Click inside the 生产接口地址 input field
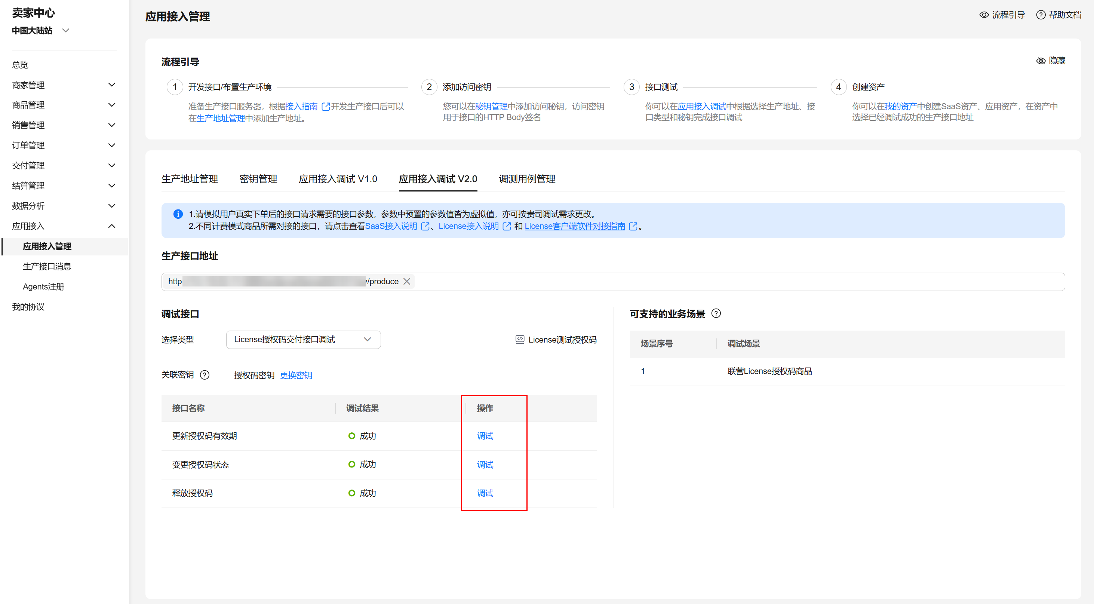The height and width of the screenshot is (604, 1094). 722,282
